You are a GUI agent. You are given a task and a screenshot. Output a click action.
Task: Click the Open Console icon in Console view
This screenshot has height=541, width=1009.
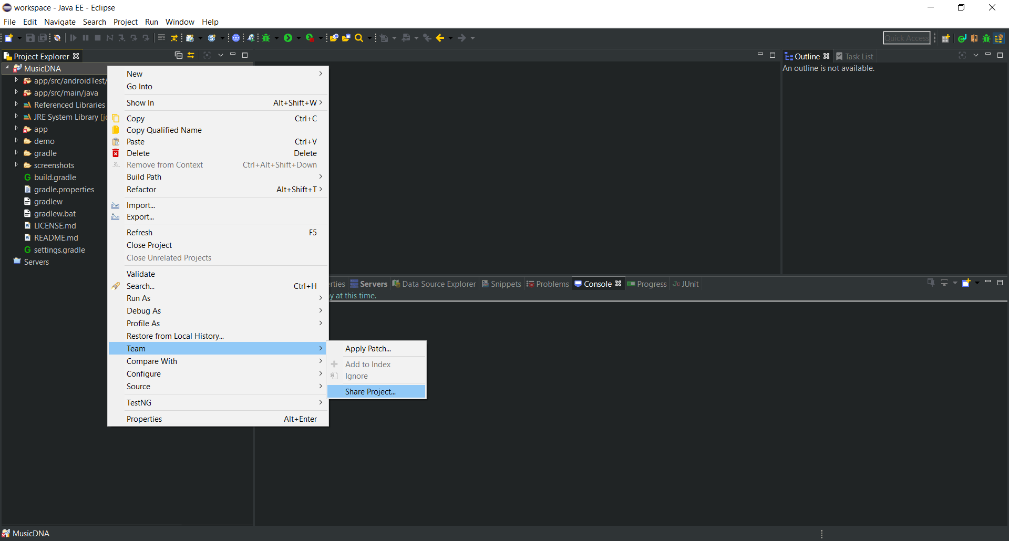pyautogui.click(x=966, y=283)
